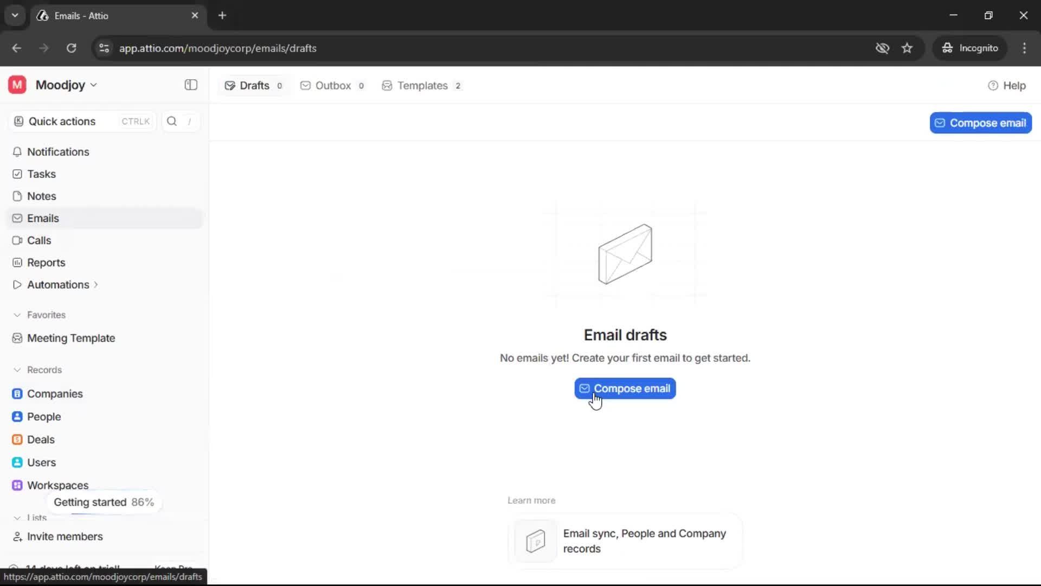Select the Emails - Attio browser tab
1041x586 pixels.
[x=118, y=16]
